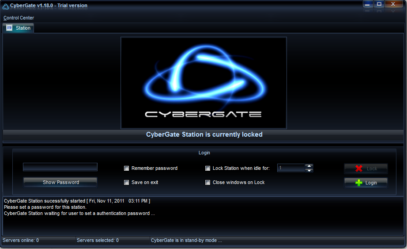Increase idle time with up arrow
The image size is (407, 249).
click(x=309, y=166)
